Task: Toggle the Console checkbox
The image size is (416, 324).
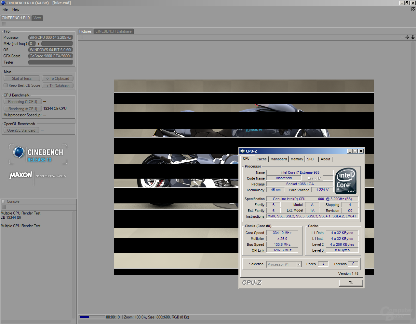Action: (3, 201)
